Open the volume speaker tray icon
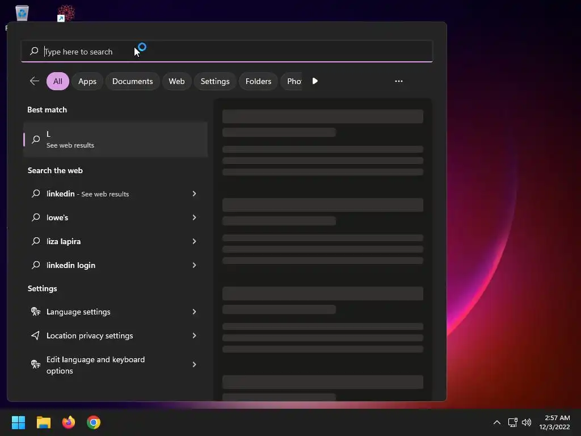Image resolution: width=581 pixels, height=436 pixels. [527, 422]
